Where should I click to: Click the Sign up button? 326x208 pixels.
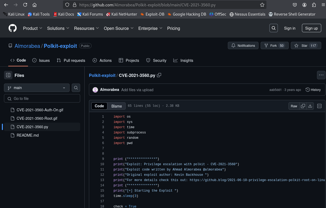coord(311,28)
